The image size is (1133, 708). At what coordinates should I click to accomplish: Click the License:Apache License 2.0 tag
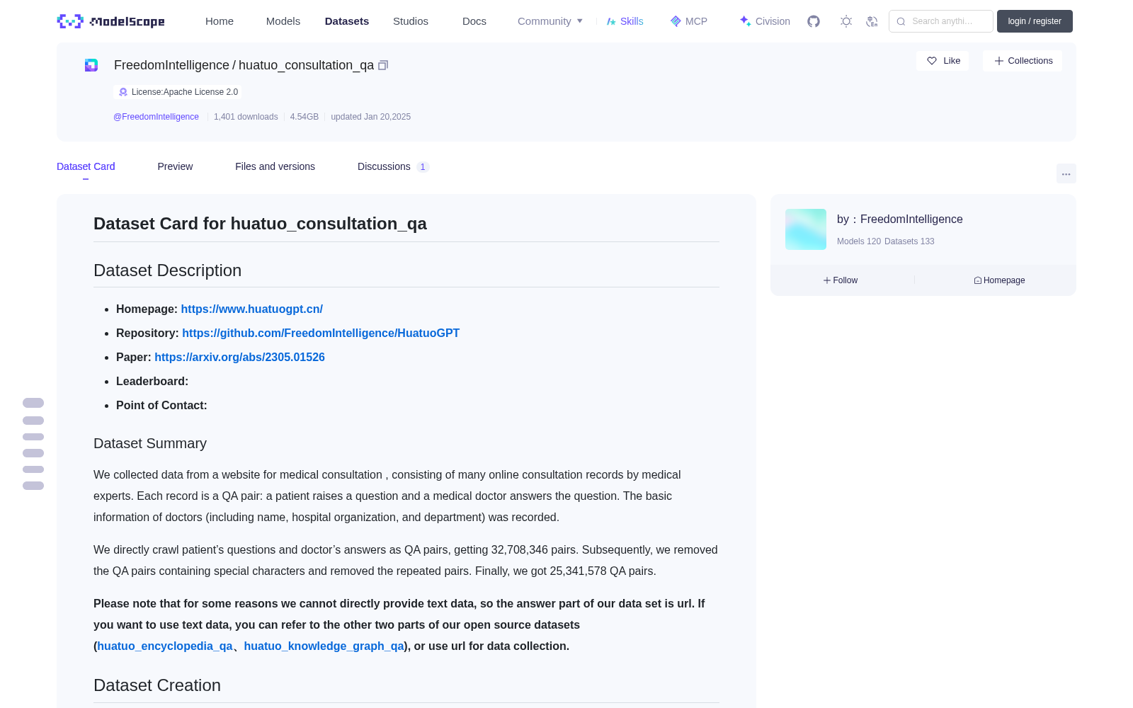coord(178,92)
